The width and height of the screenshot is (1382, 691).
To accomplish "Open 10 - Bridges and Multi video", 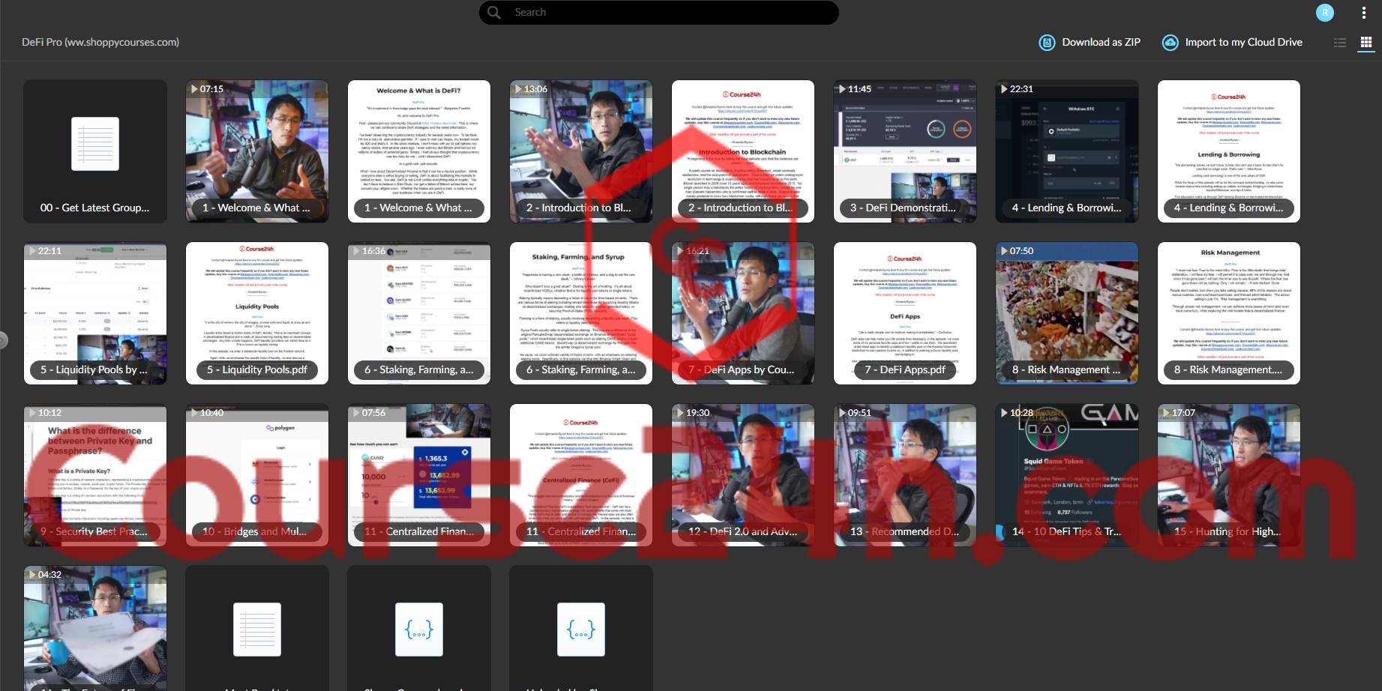I will click(x=257, y=475).
